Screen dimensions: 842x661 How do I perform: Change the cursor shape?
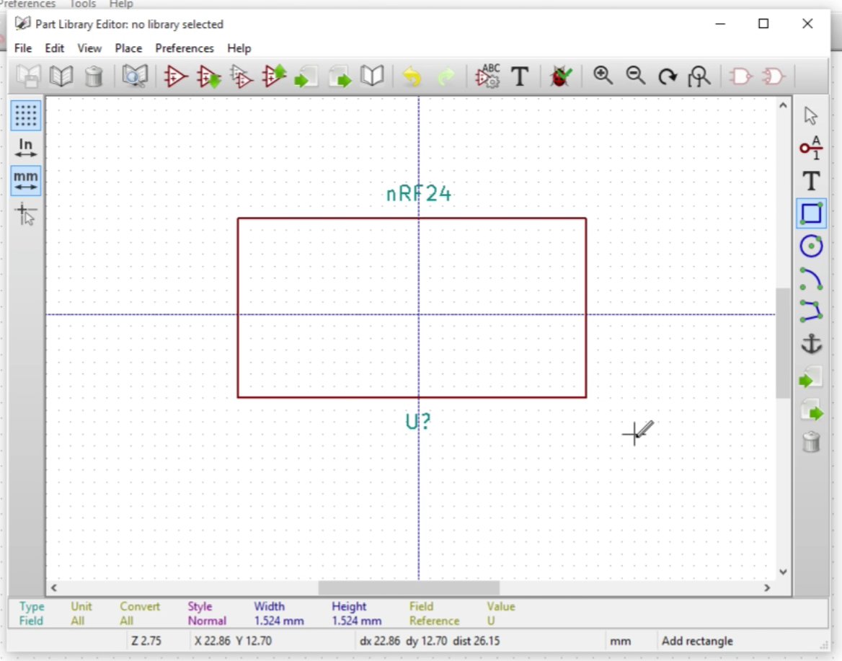click(x=26, y=213)
